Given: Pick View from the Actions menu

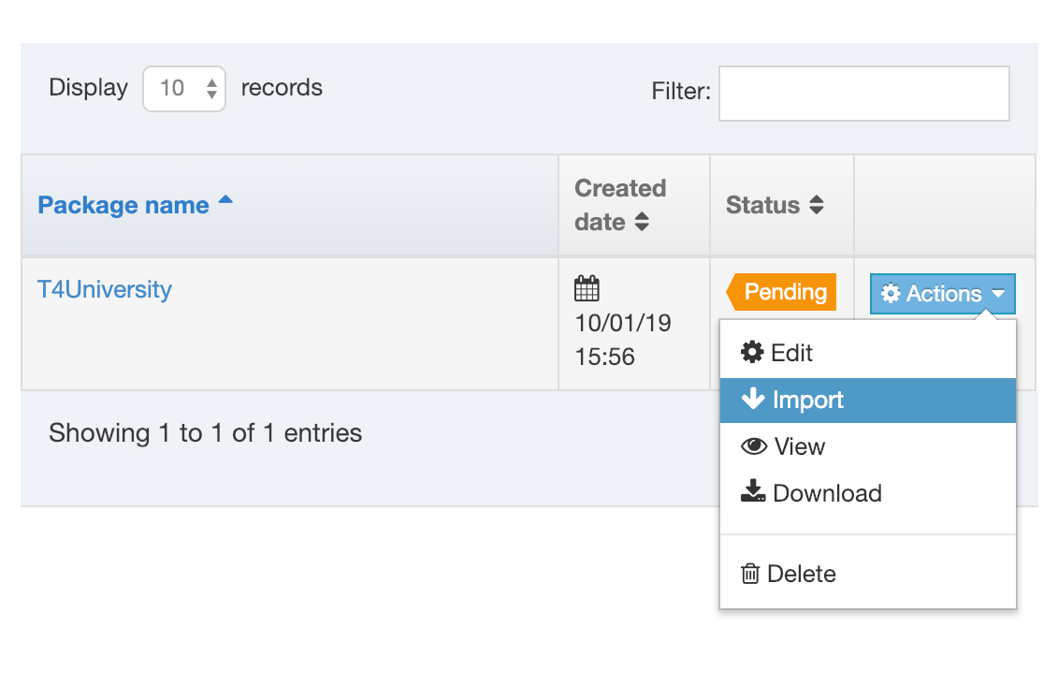Looking at the screenshot, I should (799, 446).
